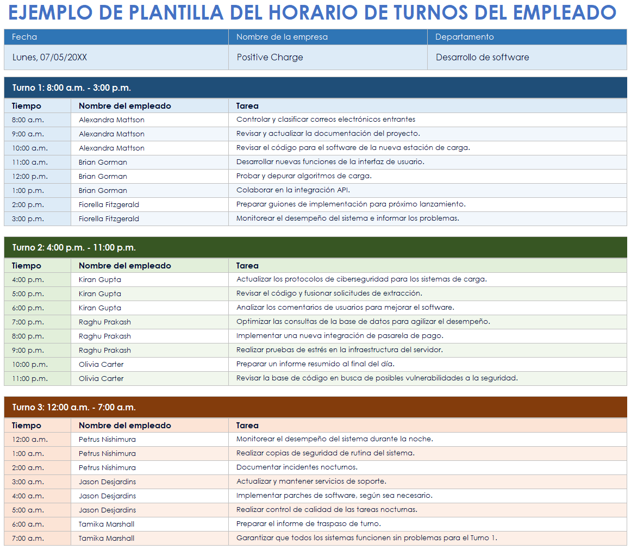Click the "Turno 1: 8:00 a.m. - 3:00 p.m." header
This screenshot has height=550, width=631.
[72, 88]
